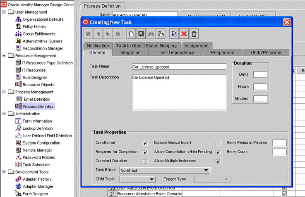Viewport: 305px width, 197px height.
Task: Open Task Scheduler
Action: pos(36,165)
